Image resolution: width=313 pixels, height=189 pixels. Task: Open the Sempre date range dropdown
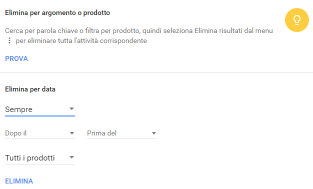click(40, 109)
